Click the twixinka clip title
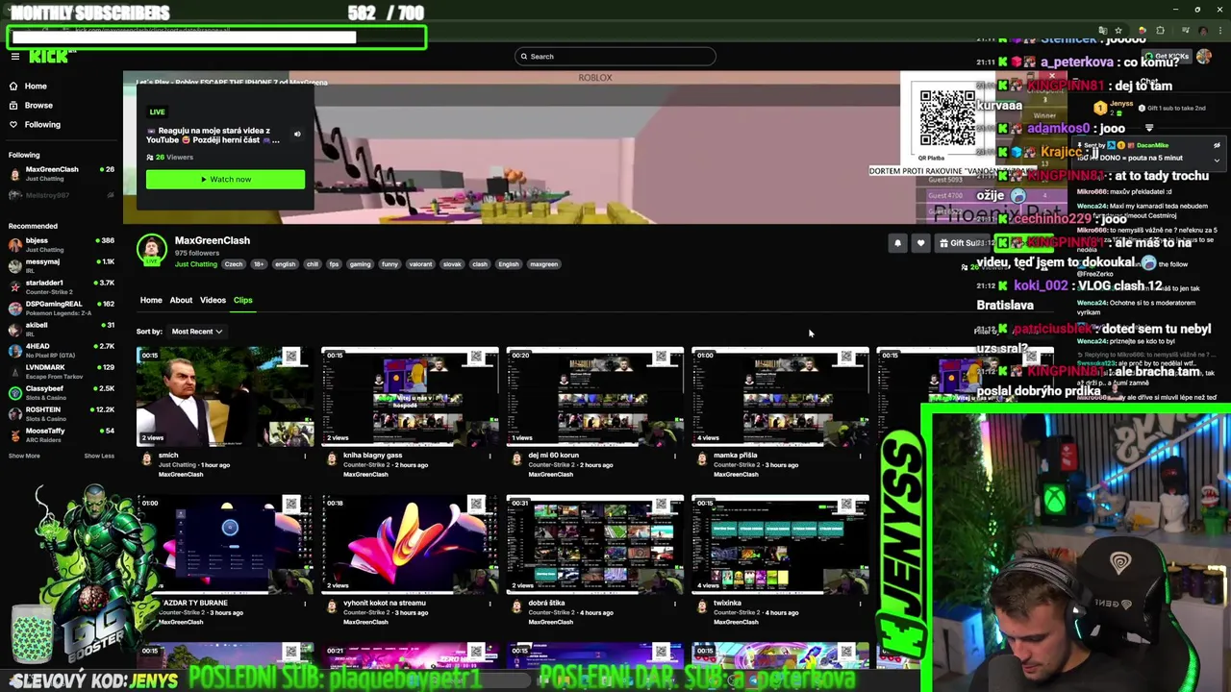The width and height of the screenshot is (1231, 692). click(x=727, y=604)
